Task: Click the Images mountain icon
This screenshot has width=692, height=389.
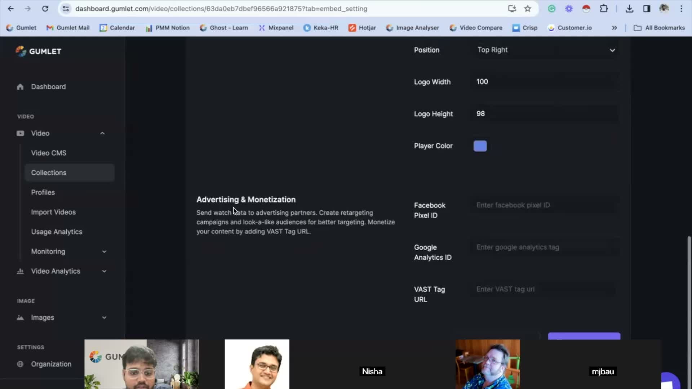Action: pyautogui.click(x=20, y=318)
